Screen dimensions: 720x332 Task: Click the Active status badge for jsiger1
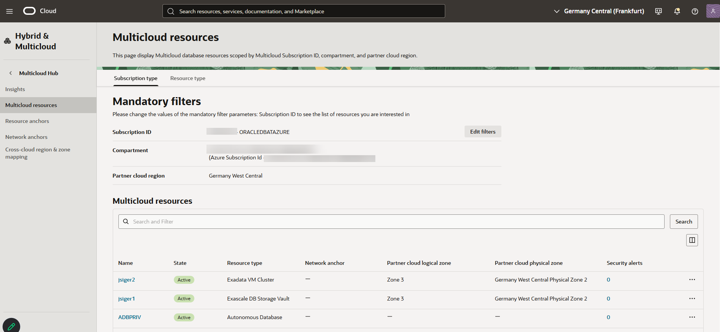[x=184, y=299]
